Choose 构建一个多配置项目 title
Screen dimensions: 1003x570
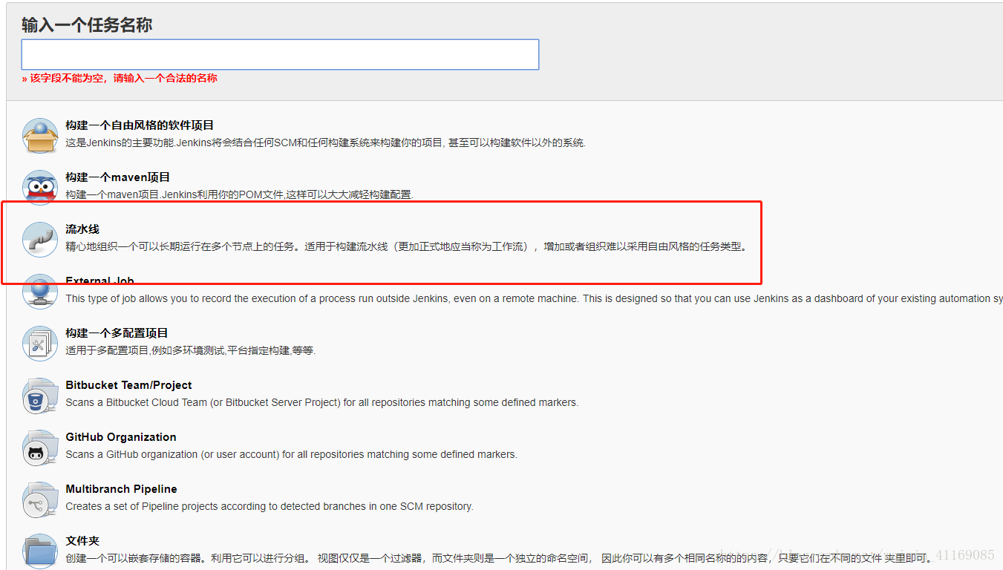117,333
